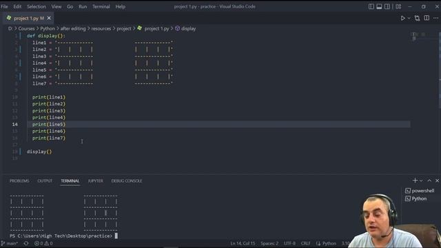The height and width of the screenshot is (248, 441).
Task: Click the print(line7) line in editor
Action: [x=49, y=138]
